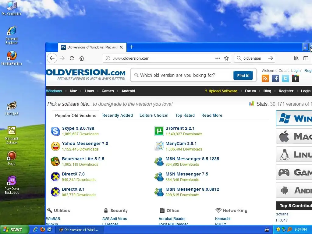Click Firefox taskbar button Old versions
This screenshot has width=312, height=234.
pyautogui.click(x=79, y=230)
